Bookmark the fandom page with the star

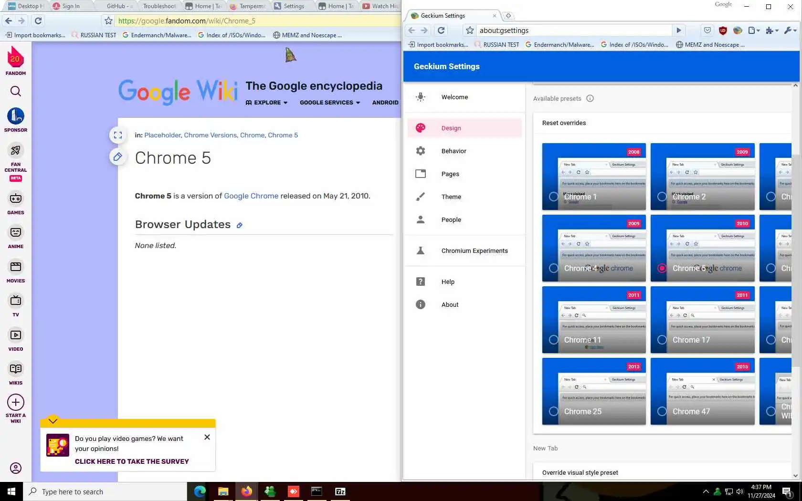(108, 21)
